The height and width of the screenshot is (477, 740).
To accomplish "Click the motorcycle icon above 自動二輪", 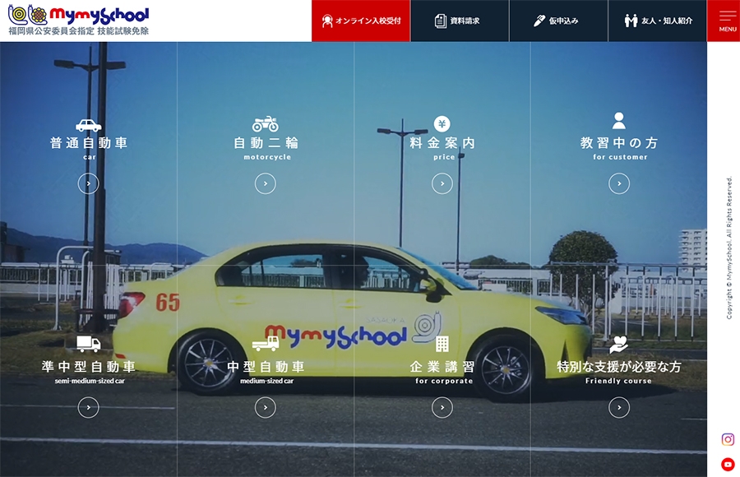I will click(x=266, y=123).
